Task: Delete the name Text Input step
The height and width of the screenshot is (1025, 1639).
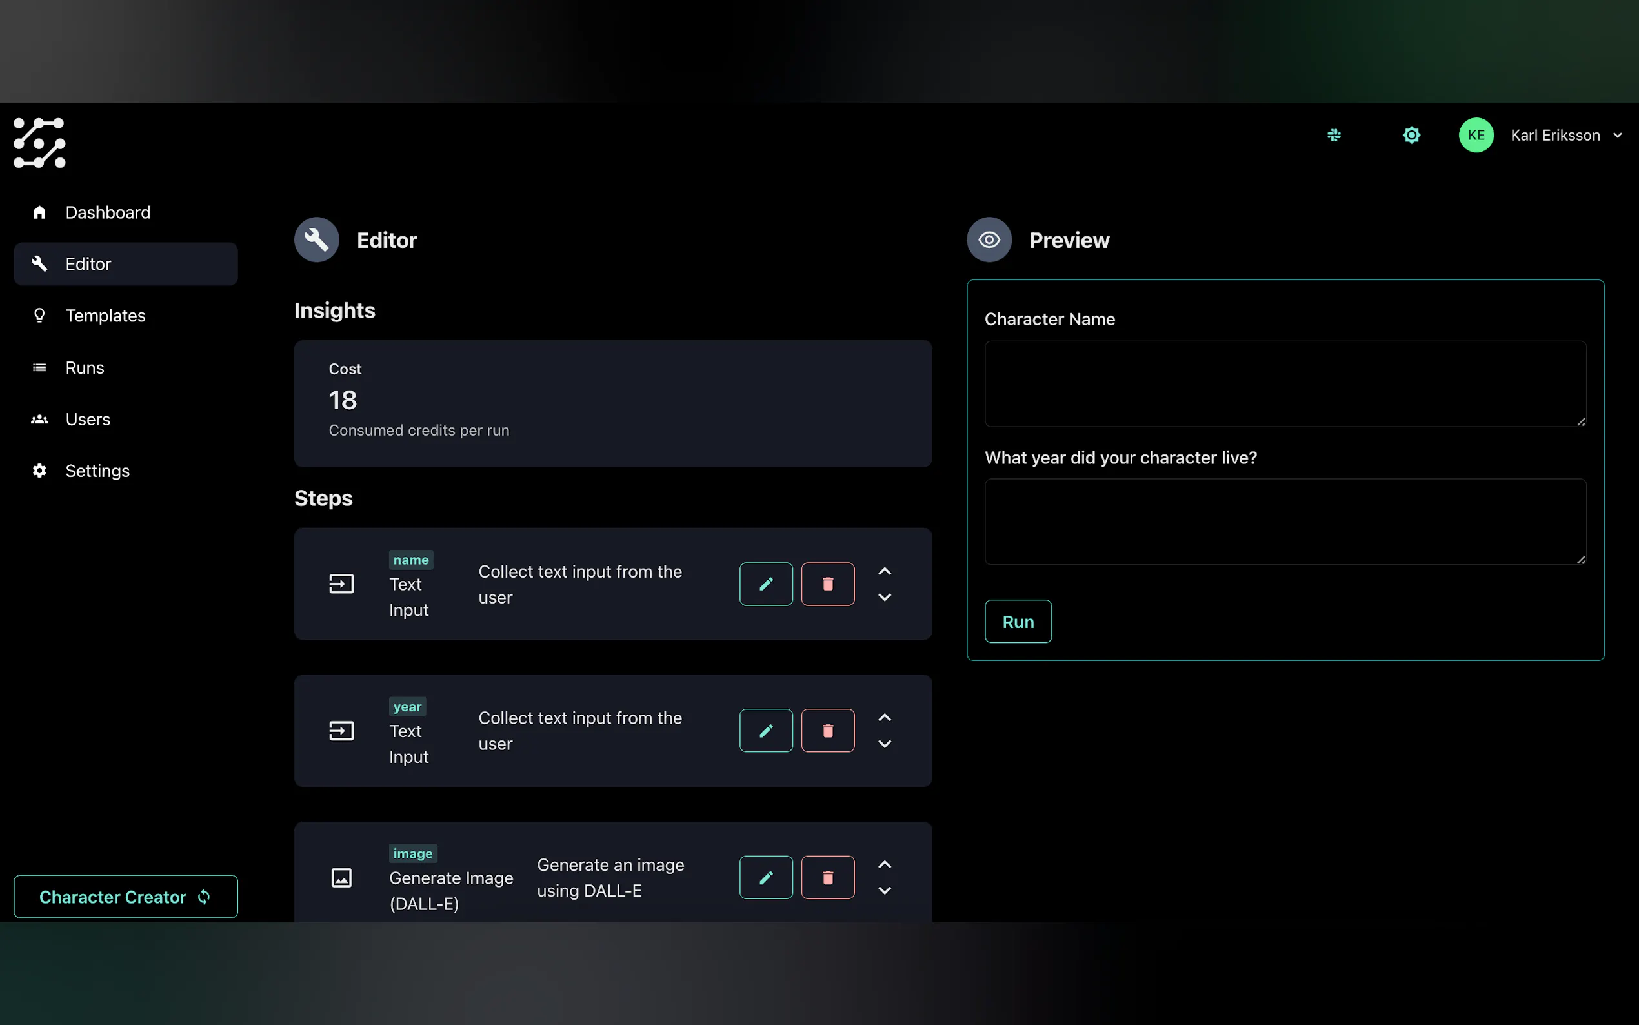Action: pyautogui.click(x=827, y=584)
